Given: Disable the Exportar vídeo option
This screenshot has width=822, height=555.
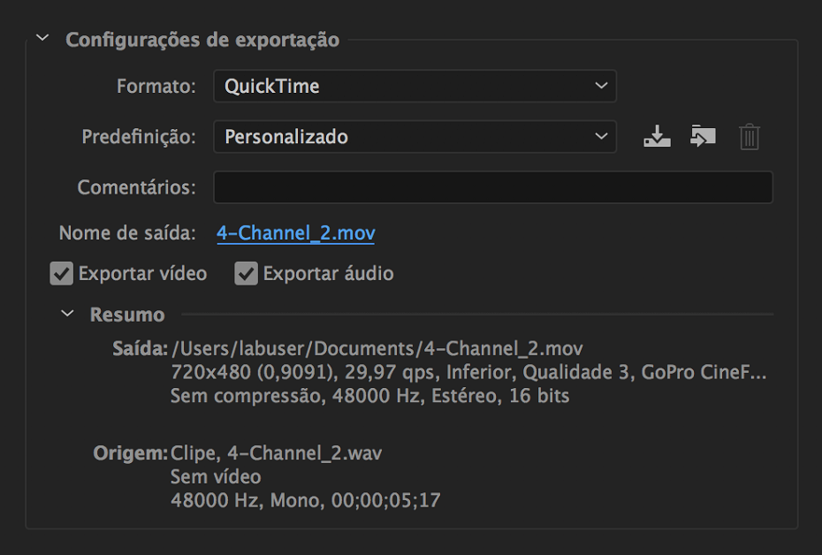Looking at the screenshot, I should point(61,274).
